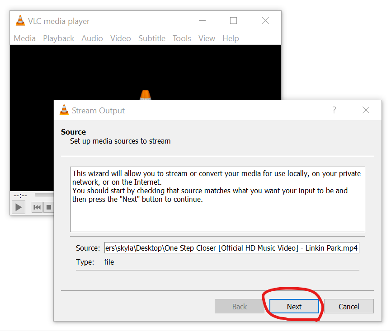This screenshot has width=391, height=331.
Task: Maximize the VLC media player window
Action: [233, 21]
